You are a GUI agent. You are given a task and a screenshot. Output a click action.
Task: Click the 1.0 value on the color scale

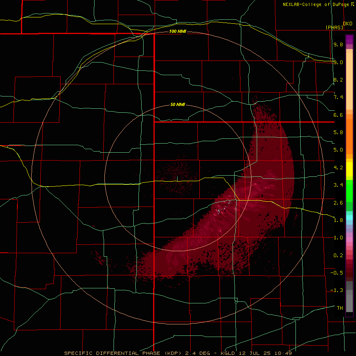tap(338, 238)
